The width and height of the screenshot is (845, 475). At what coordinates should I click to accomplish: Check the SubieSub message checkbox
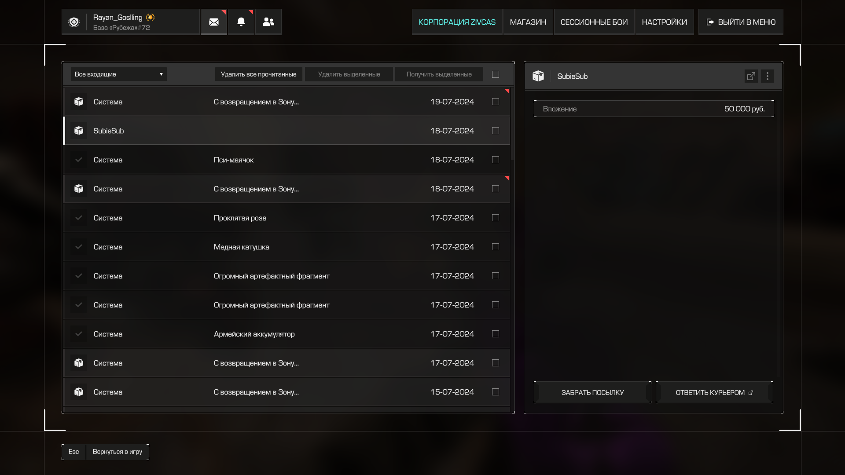(x=496, y=131)
